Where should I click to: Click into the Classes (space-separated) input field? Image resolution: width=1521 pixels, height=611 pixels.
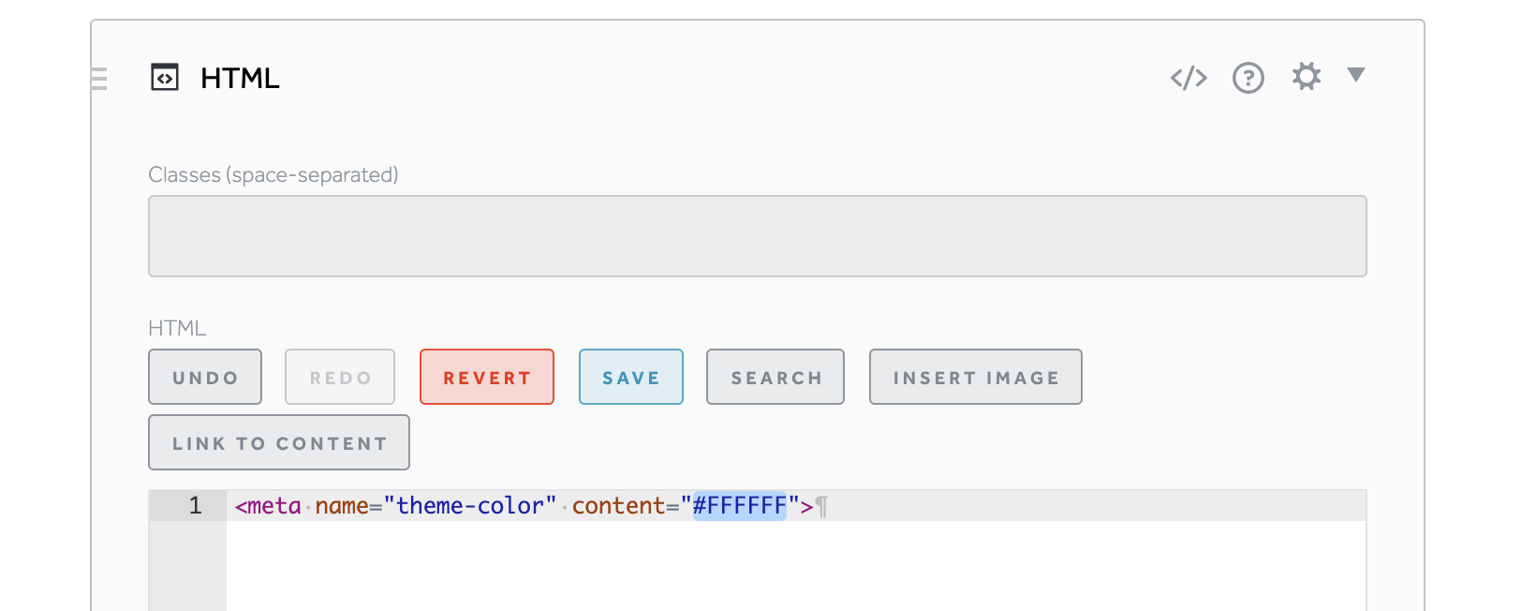[757, 236]
